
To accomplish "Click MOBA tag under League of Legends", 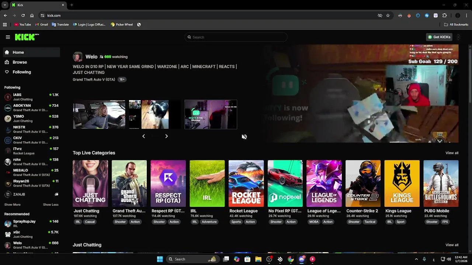I will click(x=314, y=222).
